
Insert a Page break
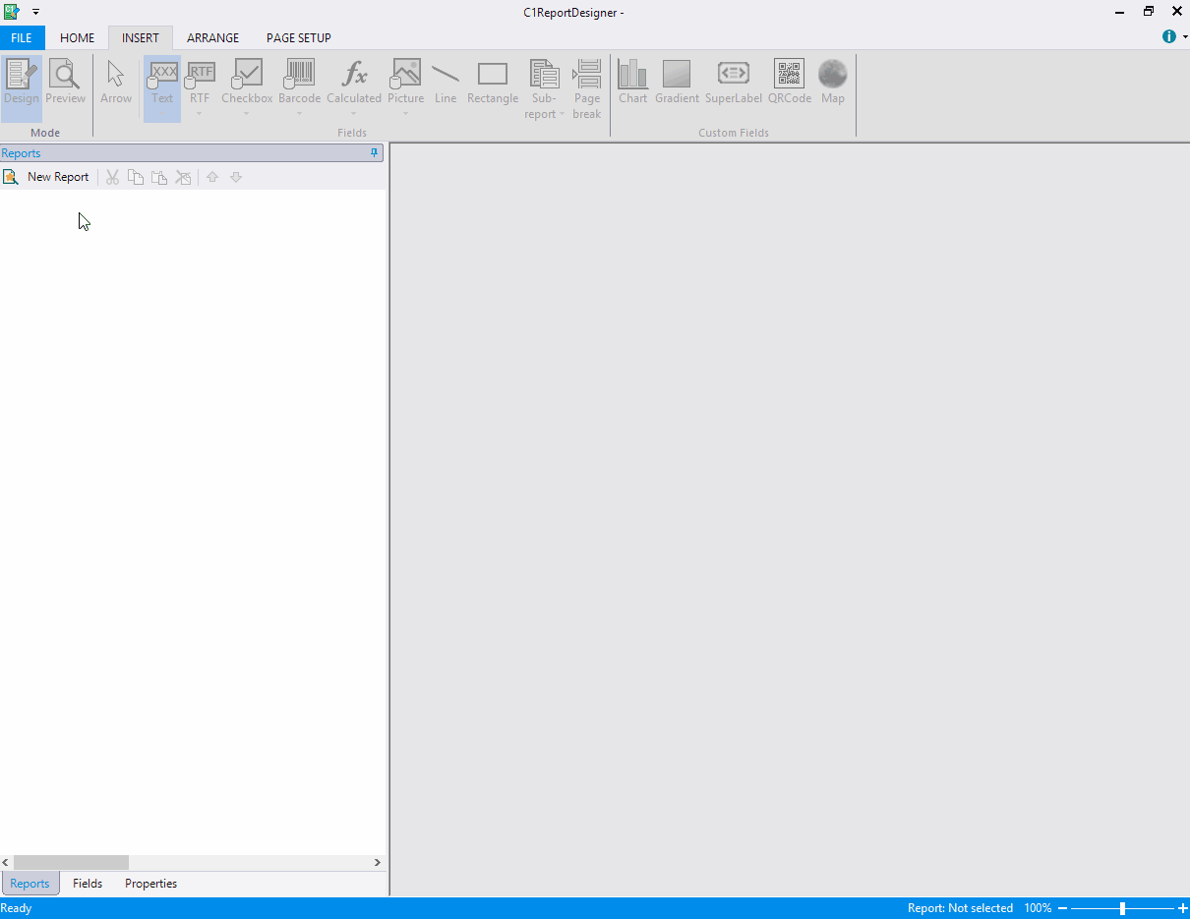(x=586, y=87)
